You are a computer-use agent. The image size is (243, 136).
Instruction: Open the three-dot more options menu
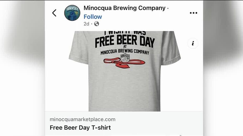[193, 13]
